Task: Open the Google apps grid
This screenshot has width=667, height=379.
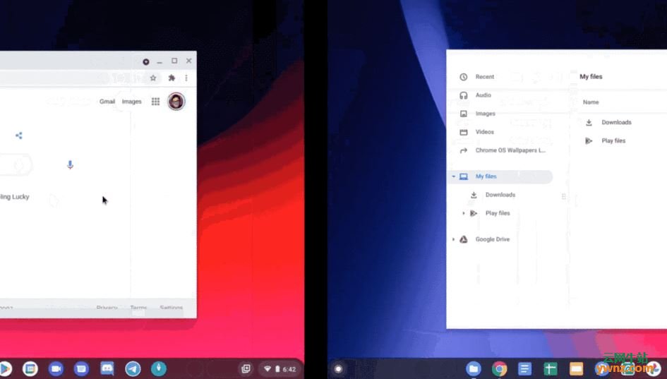Action: click(156, 102)
